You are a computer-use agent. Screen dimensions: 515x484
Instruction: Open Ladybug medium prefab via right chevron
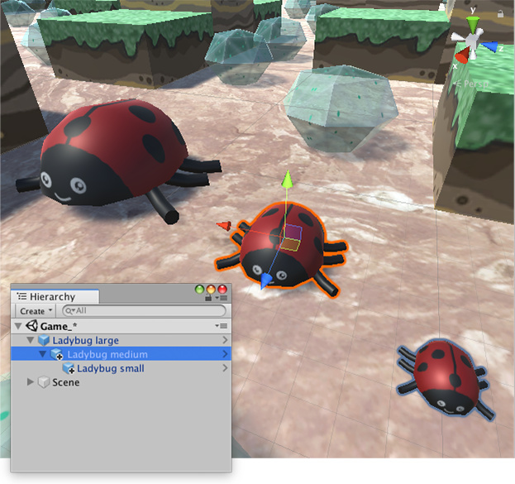click(x=225, y=355)
